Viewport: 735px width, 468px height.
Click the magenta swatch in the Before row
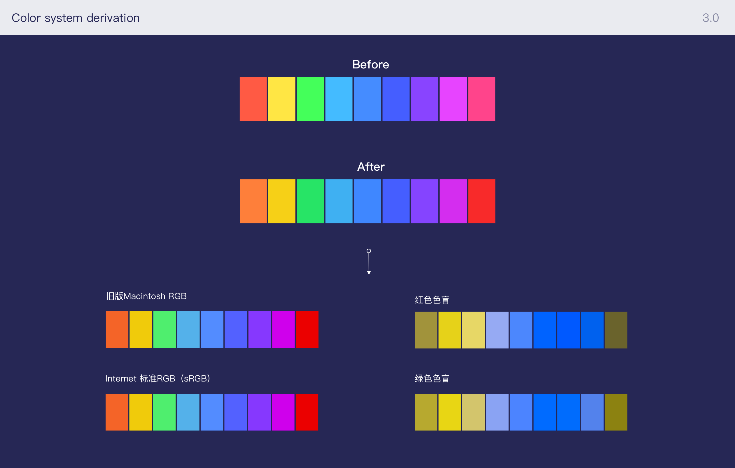pyautogui.click(x=453, y=99)
